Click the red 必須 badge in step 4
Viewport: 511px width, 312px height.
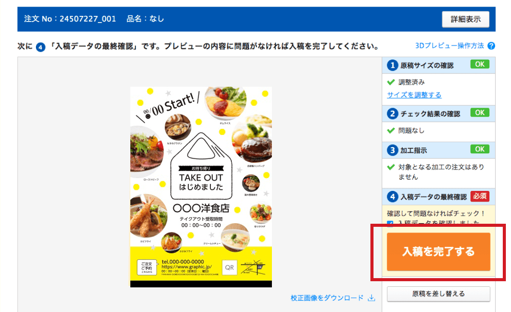tap(480, 196)
